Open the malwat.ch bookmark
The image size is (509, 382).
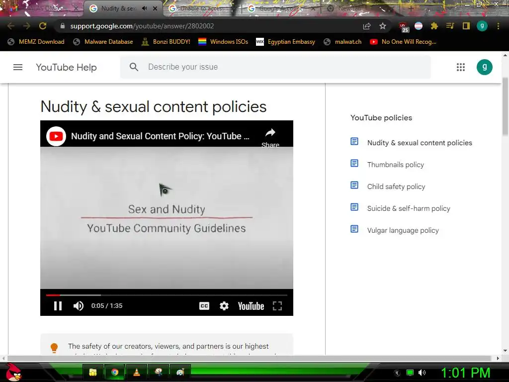pyautogui.click(x=343, y=42)
